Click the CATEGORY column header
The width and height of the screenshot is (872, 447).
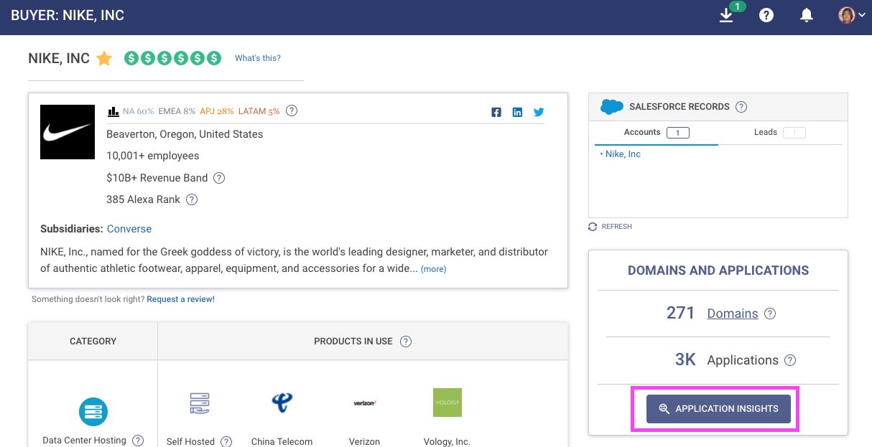pos(93,342)
